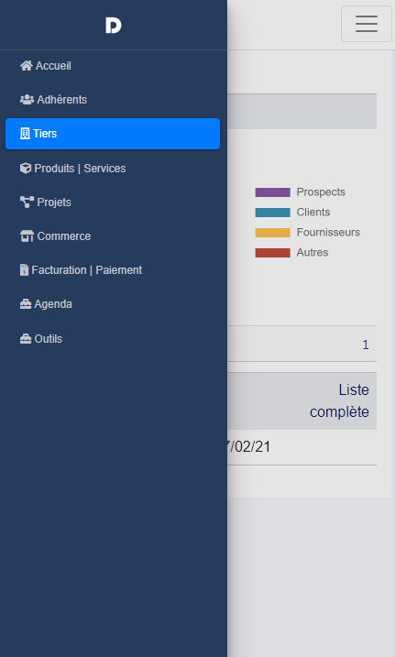
Task: Click the cube icon beside Produits | Services
Action: (x=26, y=168)
